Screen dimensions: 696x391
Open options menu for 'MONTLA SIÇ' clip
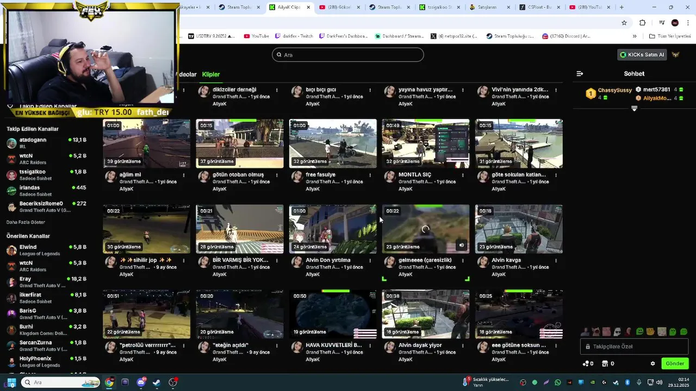click(463, 175)
